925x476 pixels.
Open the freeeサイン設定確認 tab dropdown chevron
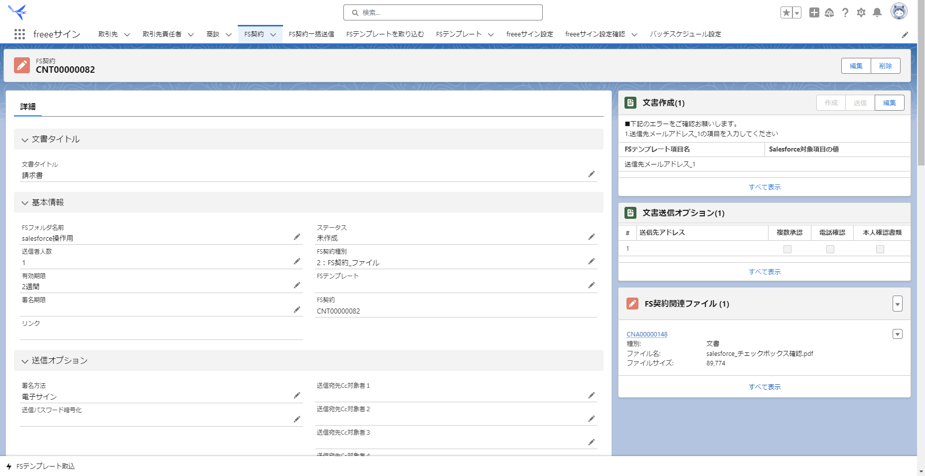634,34
